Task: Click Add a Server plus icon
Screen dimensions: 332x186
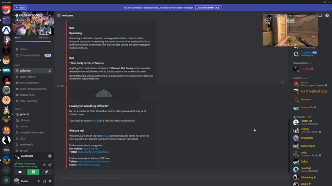Action: pyautogui.click(x=6, y=170)
